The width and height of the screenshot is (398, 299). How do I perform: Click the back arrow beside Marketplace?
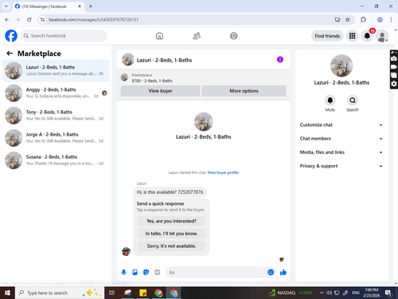(10, 53)
